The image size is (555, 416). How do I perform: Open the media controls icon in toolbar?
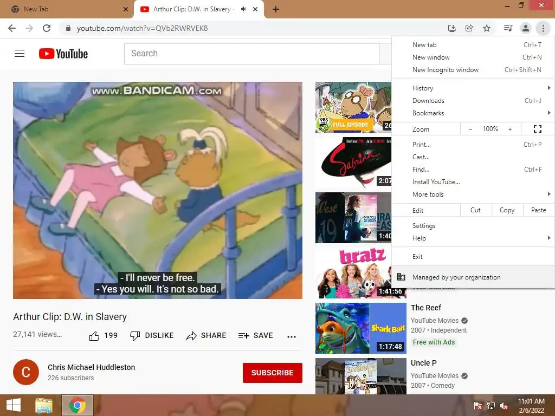click(508, 28)
